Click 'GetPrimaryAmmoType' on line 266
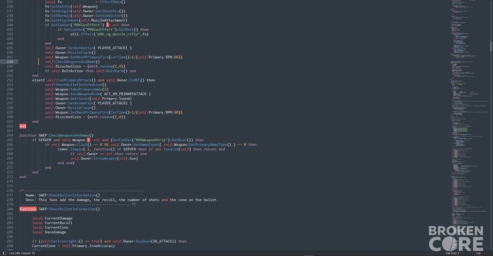Viewport: 493px width, 256px height. [x=208, y=145]
